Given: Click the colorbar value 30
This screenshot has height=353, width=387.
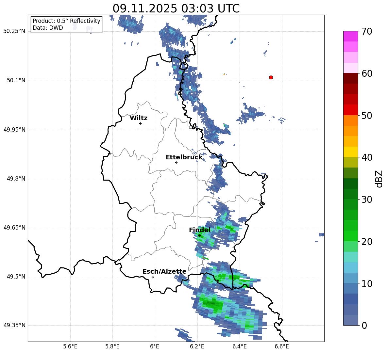Looking at the screenshot, I should tap(367, 200).
